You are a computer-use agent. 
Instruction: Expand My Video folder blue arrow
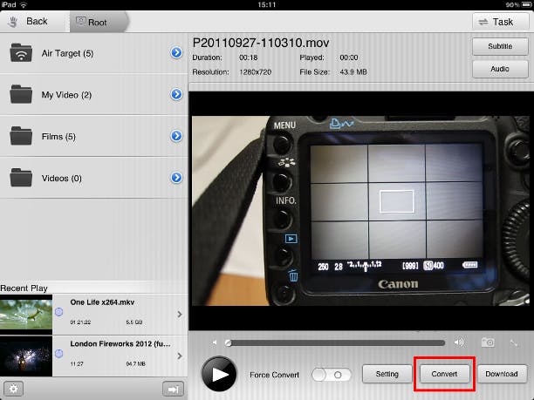point(176,94)
